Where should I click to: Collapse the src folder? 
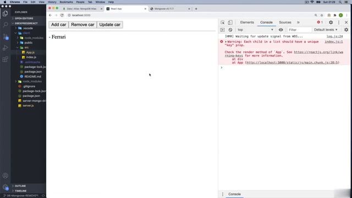click(x=26, y=48)
